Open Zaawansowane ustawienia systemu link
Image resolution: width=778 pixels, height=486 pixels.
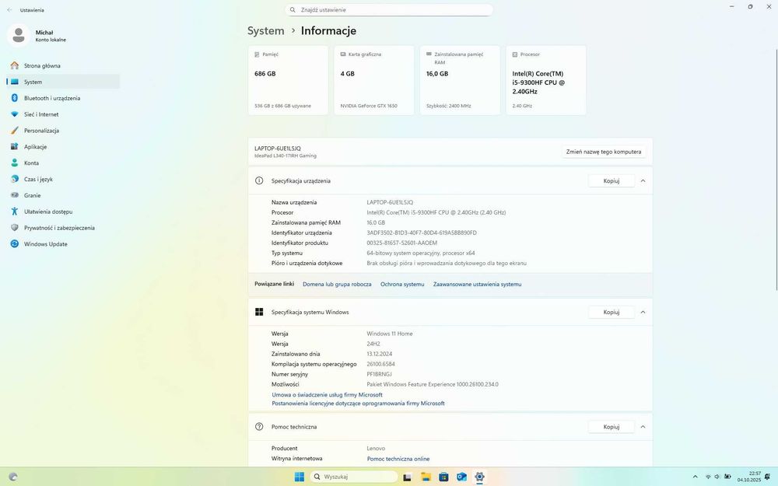click(x=478, y=285)
